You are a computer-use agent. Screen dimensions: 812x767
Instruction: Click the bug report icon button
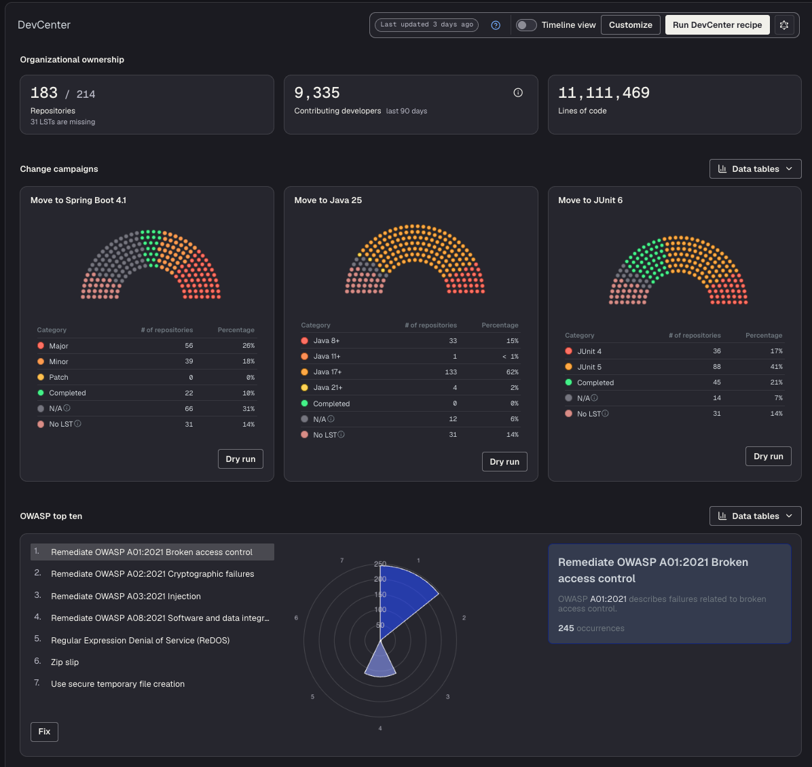(x=784, y=25)
